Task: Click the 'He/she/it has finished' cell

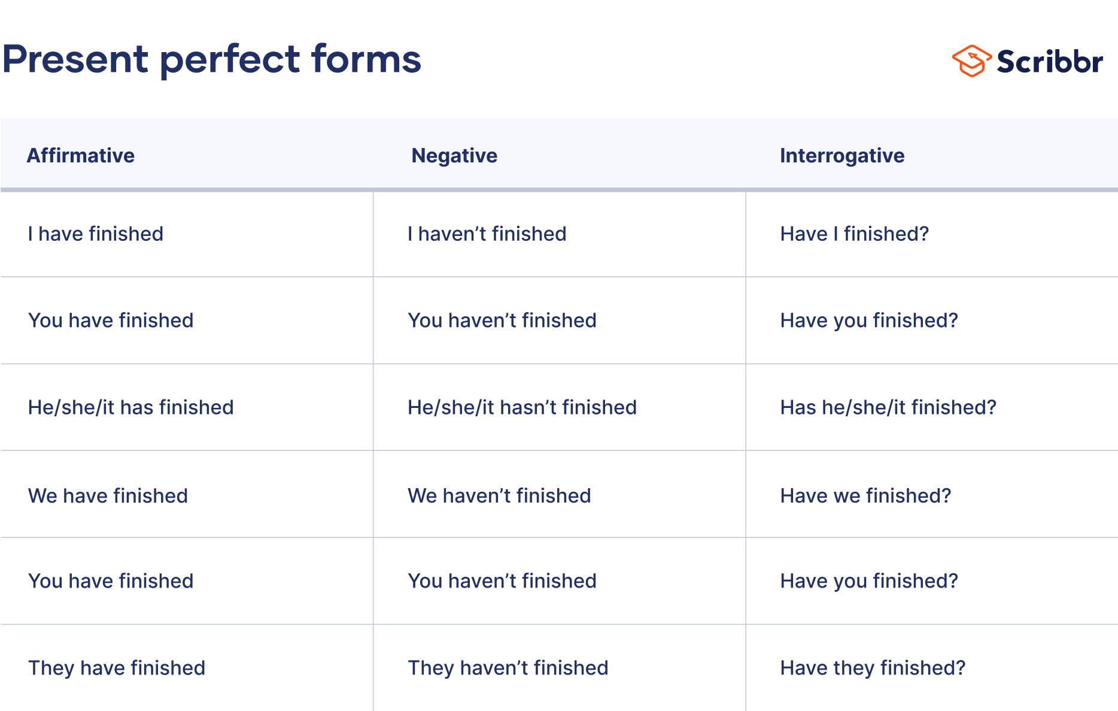Action: coord(130,407)
